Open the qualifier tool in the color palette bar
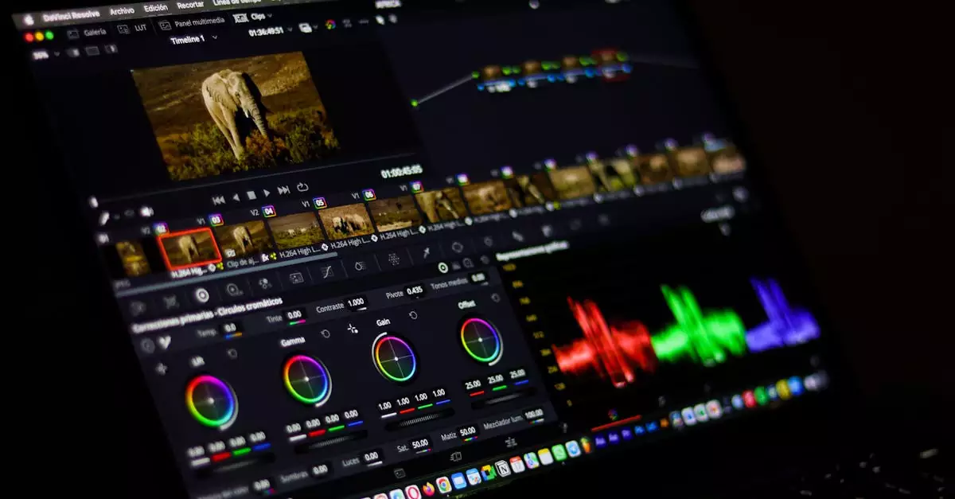Viewport: 955px width, 499px height. click(359, 265)
